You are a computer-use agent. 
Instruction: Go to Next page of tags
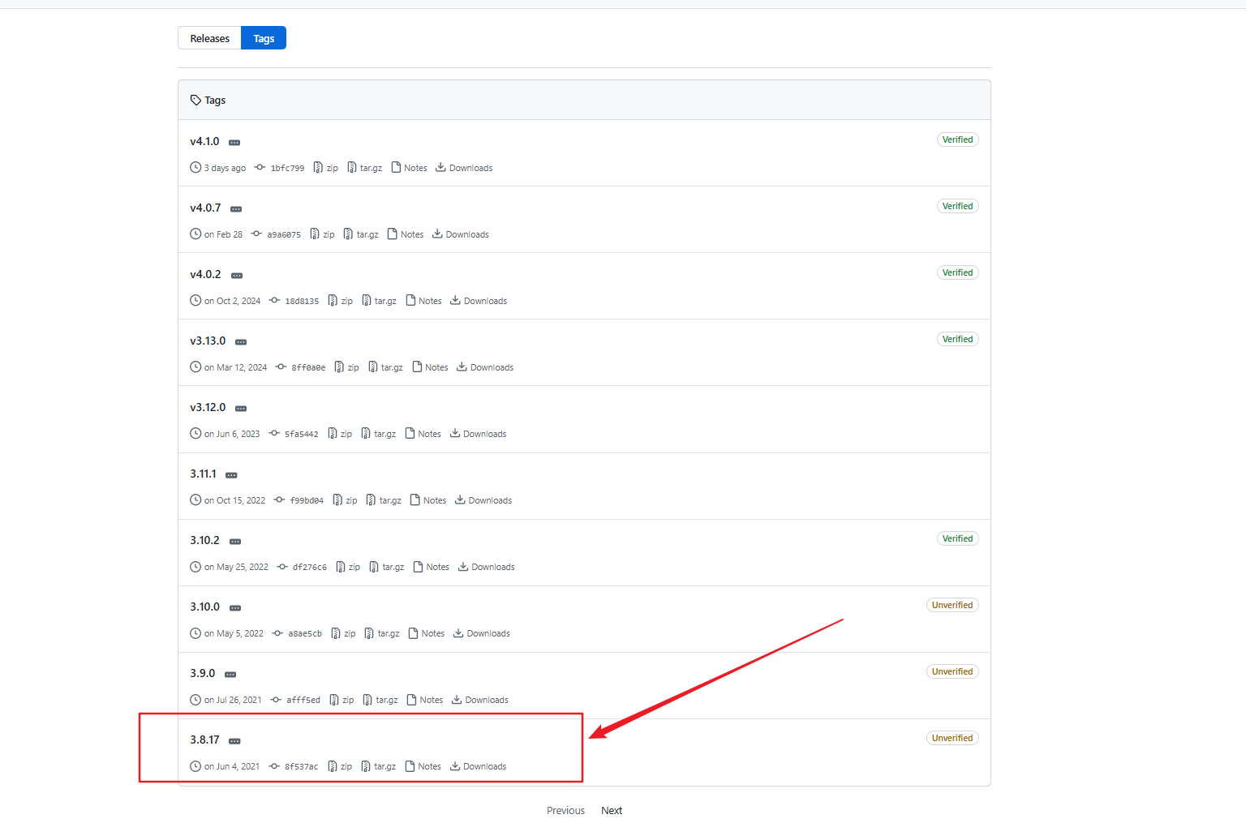pos(612,810)
